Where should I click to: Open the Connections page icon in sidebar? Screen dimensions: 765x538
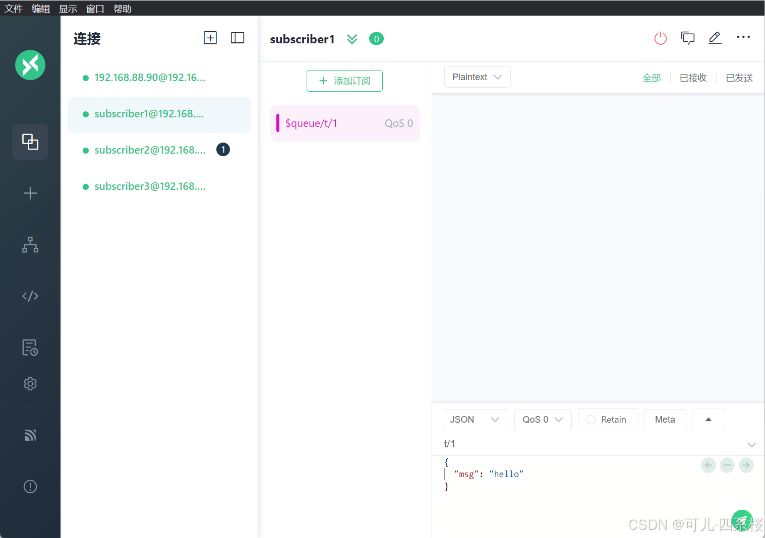click(30, 142)
